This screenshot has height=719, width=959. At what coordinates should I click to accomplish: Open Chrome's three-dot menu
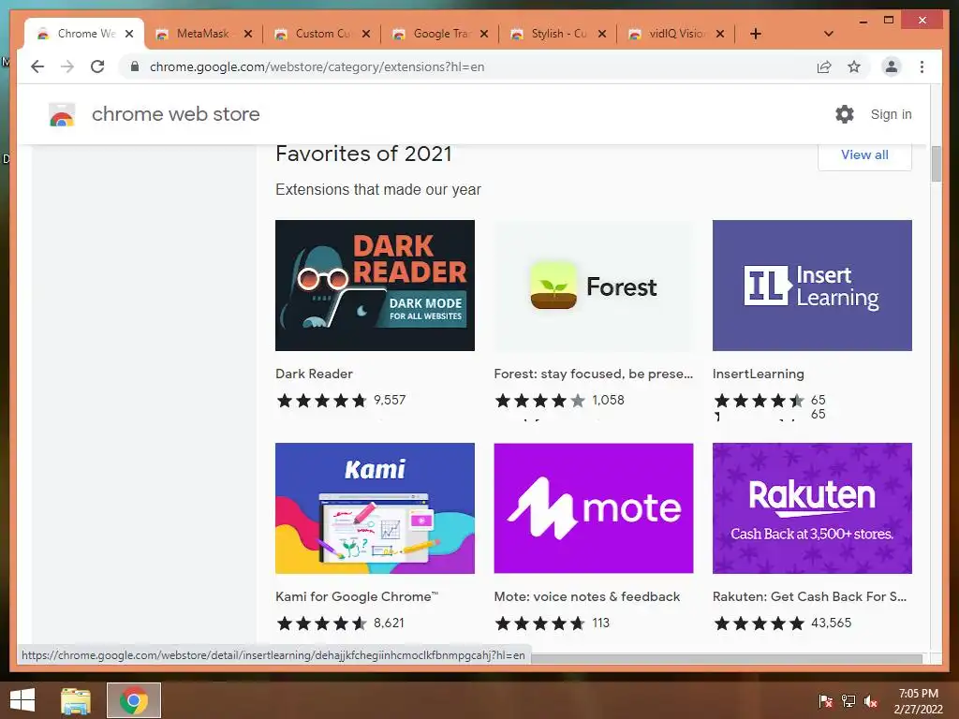click(922, 66)
